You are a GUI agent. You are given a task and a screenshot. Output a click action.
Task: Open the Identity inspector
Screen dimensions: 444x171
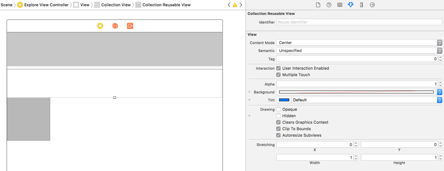340,5
